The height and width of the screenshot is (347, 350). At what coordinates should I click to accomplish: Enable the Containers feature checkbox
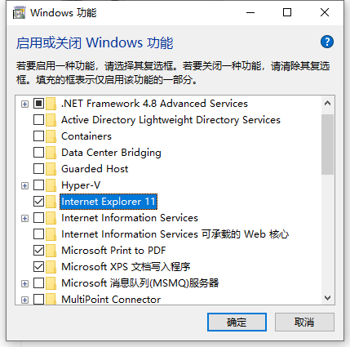tap(38, 136)
